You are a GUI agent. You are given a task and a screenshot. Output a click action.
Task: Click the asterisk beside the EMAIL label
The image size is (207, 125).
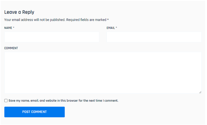point(116,28)
